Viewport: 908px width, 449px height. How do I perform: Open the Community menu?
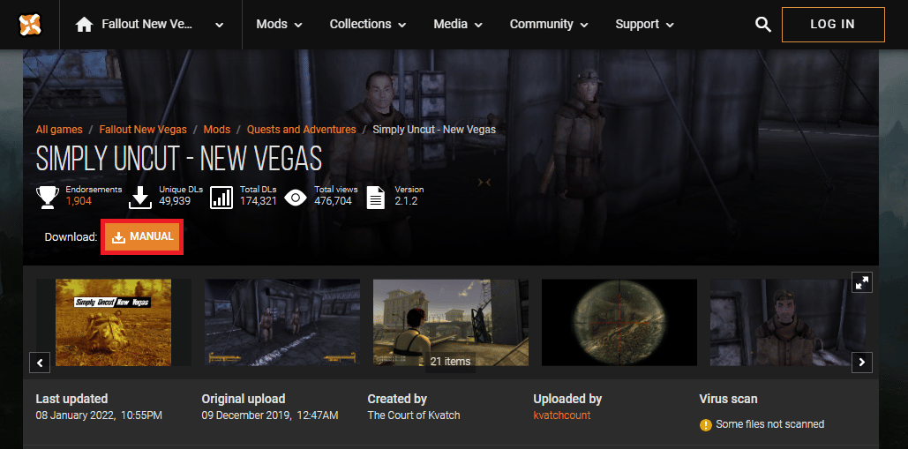(549, 25)
